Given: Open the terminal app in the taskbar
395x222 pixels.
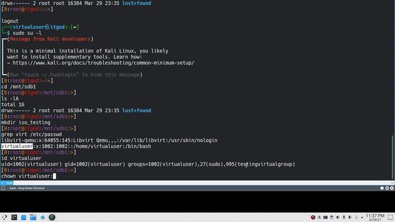Looking at the screenshot, I should (14, 217).
